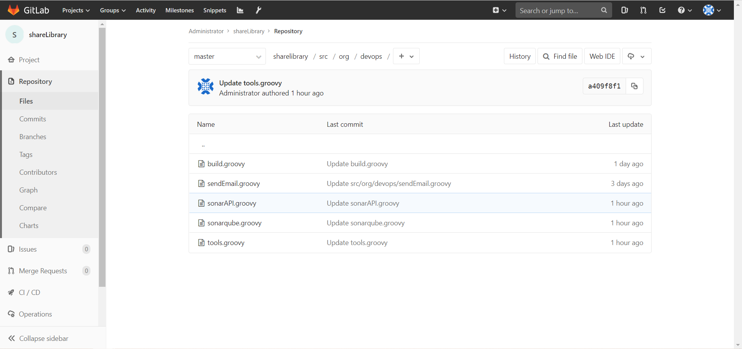742x349 pixels.
Task: Expand the master branch dropdown
Action: (x=227, y=56)
